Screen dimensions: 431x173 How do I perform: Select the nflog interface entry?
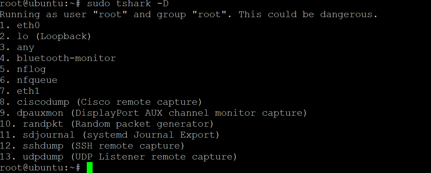(x=23, y=69)
